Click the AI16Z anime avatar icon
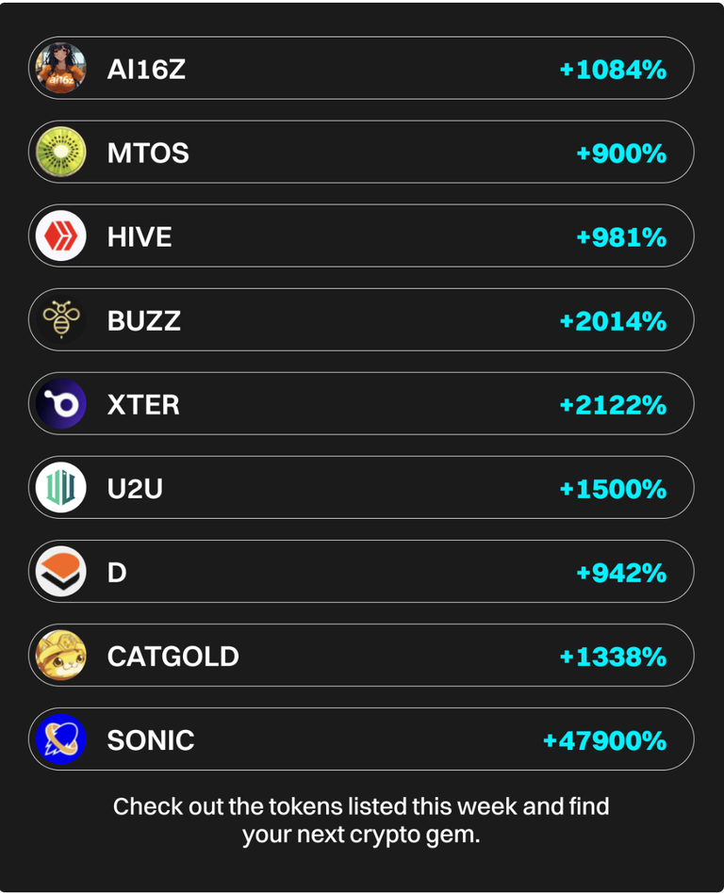The image size is (724, 893). (x=61, y=68)
